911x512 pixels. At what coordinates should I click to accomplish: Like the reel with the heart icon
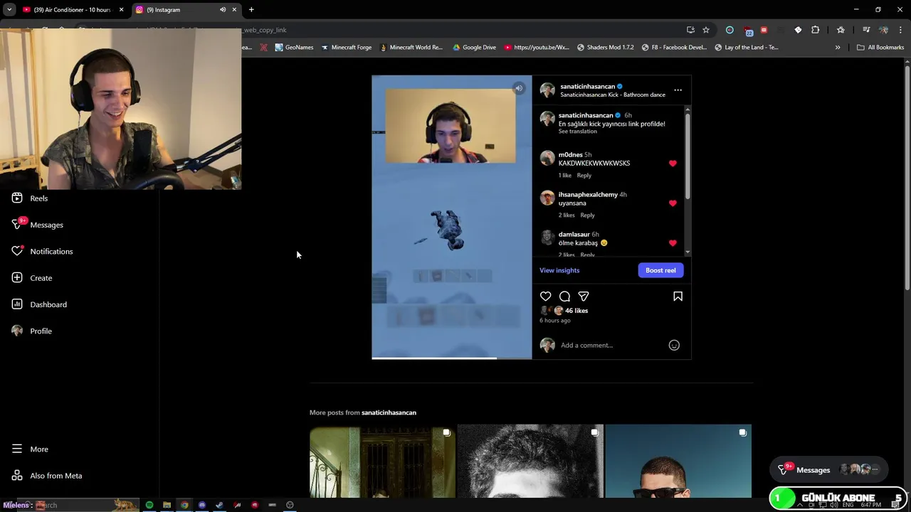[546, 297]
